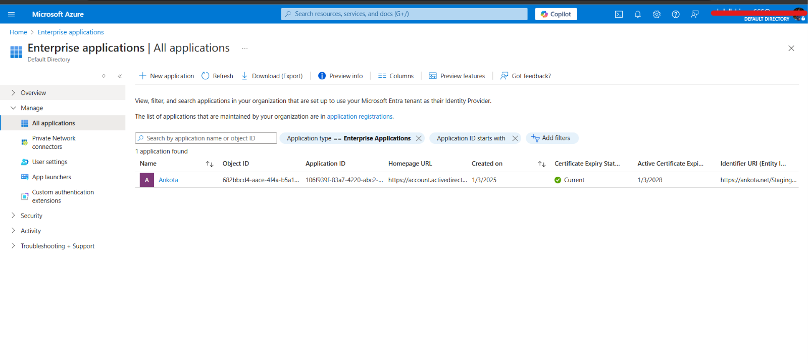Launch Cloud Shell from the top bar
808x364 pixels.
[619, 14]
